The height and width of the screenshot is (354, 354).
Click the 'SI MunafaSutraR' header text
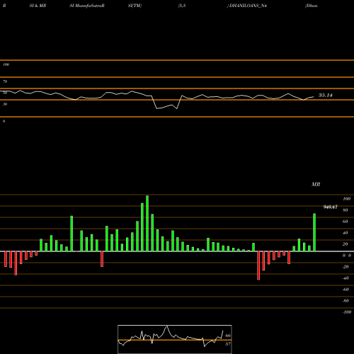tap(87, 6)
